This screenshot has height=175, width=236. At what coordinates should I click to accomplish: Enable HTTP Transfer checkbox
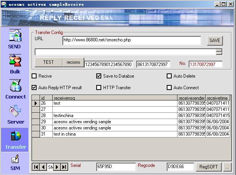click(x=99, y=88)
